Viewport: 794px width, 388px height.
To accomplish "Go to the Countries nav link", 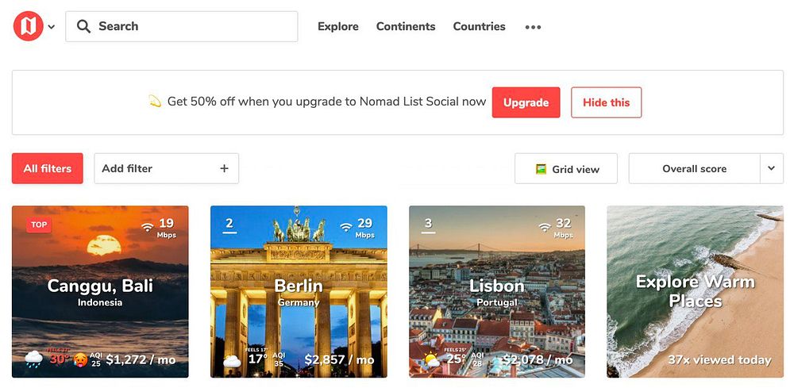I will pos(479,26).
